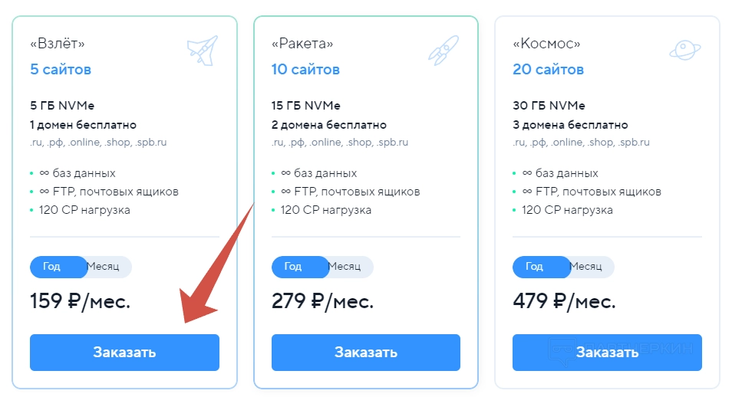The height and width of the screenshot is (407, 732).
Task: Click the «159 ₽/мес.» price
Action: [x=81, y=301]
